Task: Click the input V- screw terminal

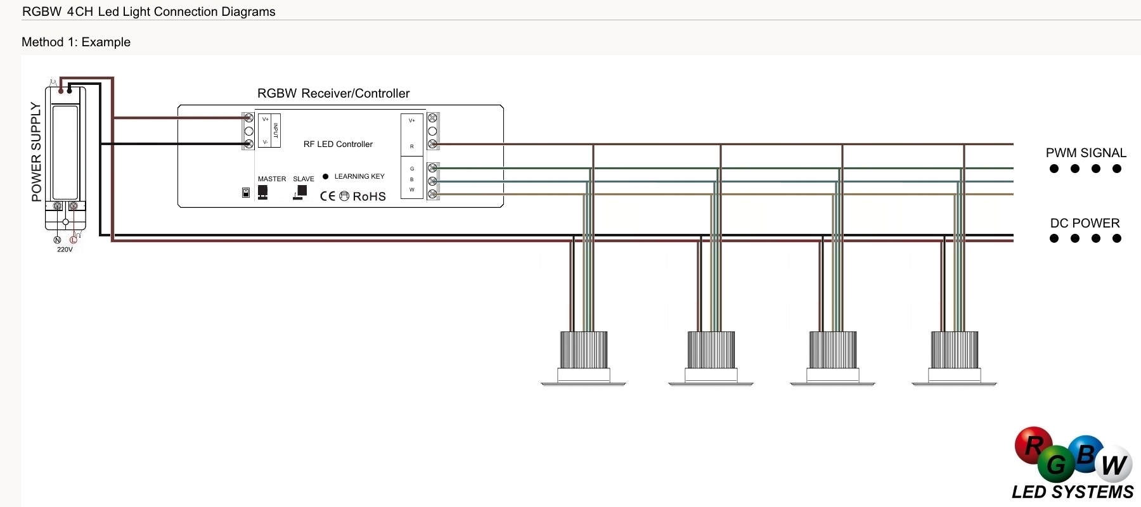Action: coord(249,144)
